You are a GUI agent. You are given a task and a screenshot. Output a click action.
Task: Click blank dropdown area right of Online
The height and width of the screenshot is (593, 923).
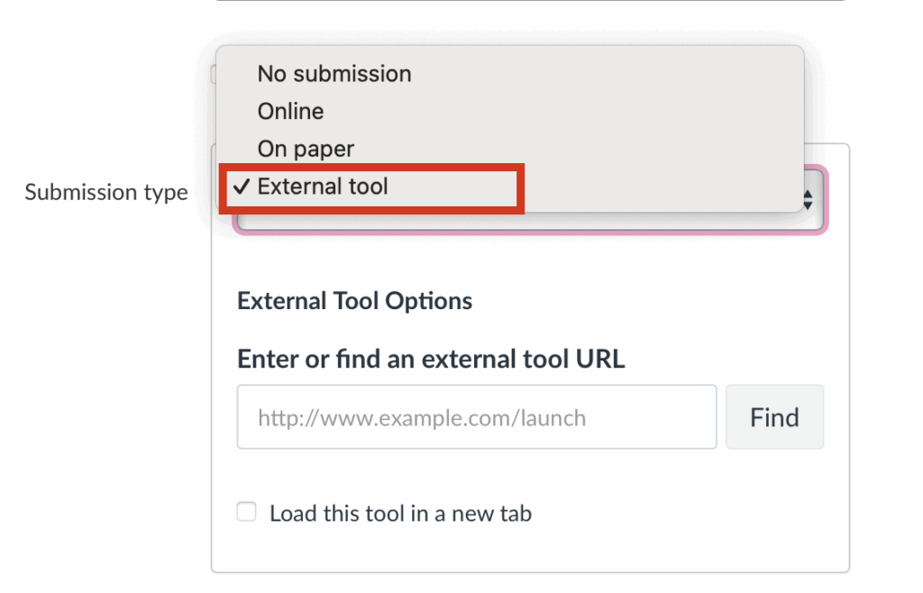(x=559, y=112)
